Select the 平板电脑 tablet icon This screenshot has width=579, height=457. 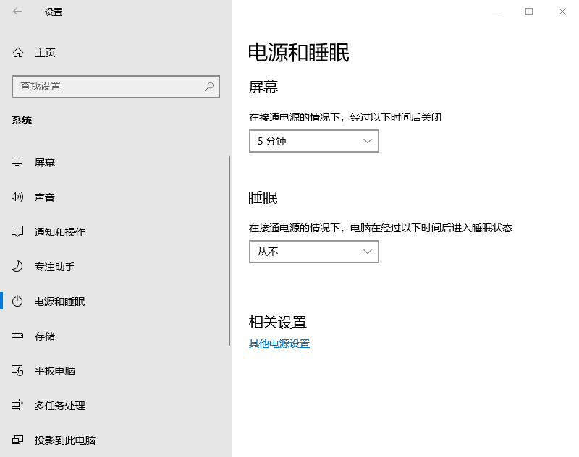click(x=17, y=370)
